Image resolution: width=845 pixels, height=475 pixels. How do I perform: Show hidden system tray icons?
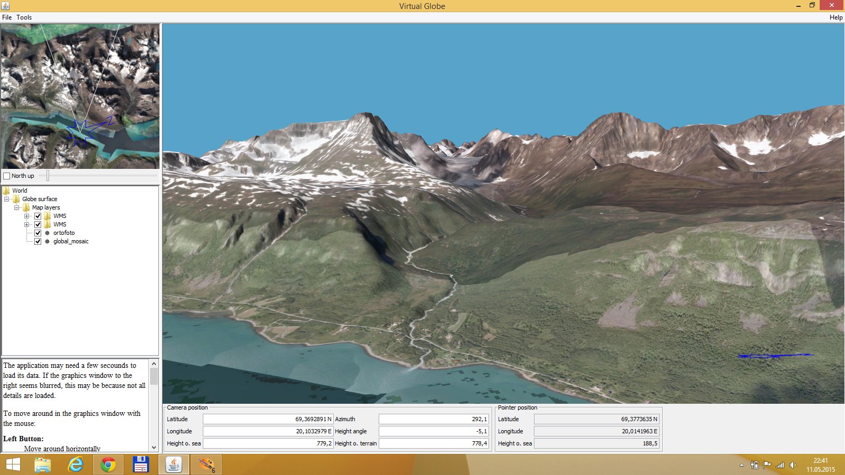(741, 465)
